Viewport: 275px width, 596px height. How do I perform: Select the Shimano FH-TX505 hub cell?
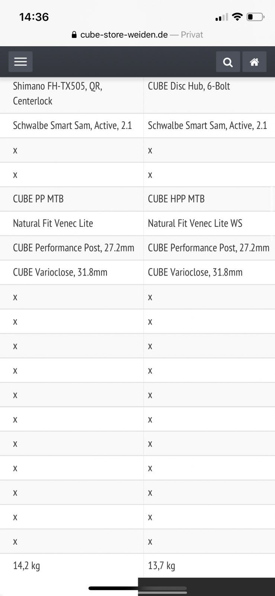click(58, 93)
